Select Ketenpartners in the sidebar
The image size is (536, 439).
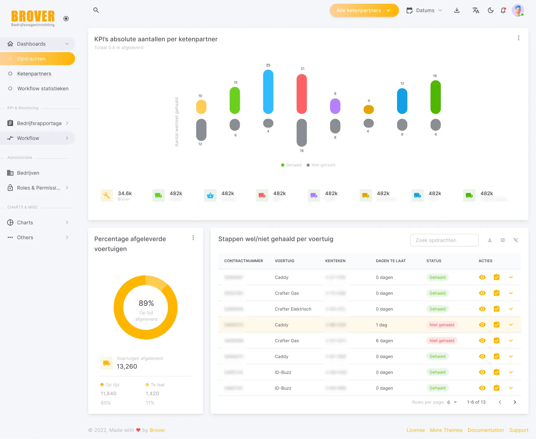coord(34,74)
